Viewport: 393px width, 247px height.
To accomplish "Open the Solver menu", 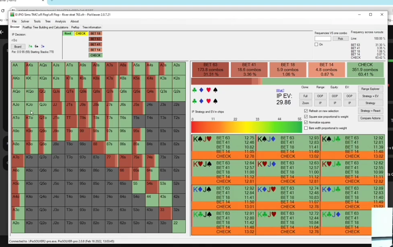I will (x=25, y=21).
